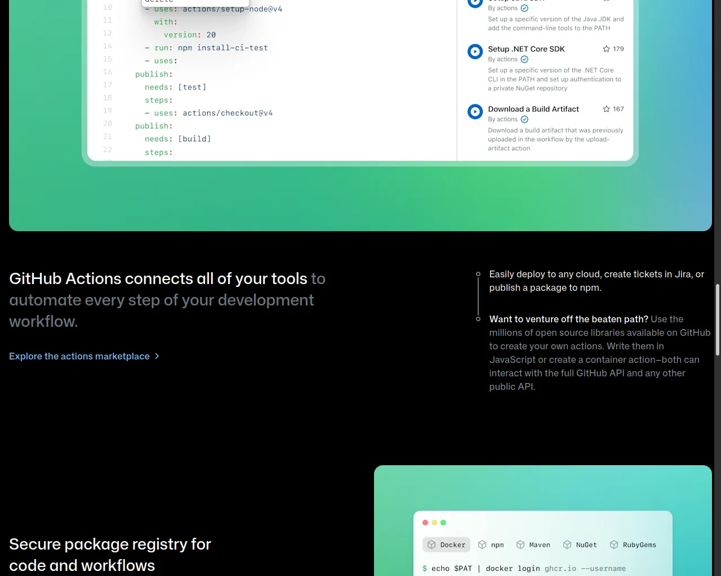This screenshot has width=721, height=576.
Task: Select the RubyGems tab
Action: 633,545
